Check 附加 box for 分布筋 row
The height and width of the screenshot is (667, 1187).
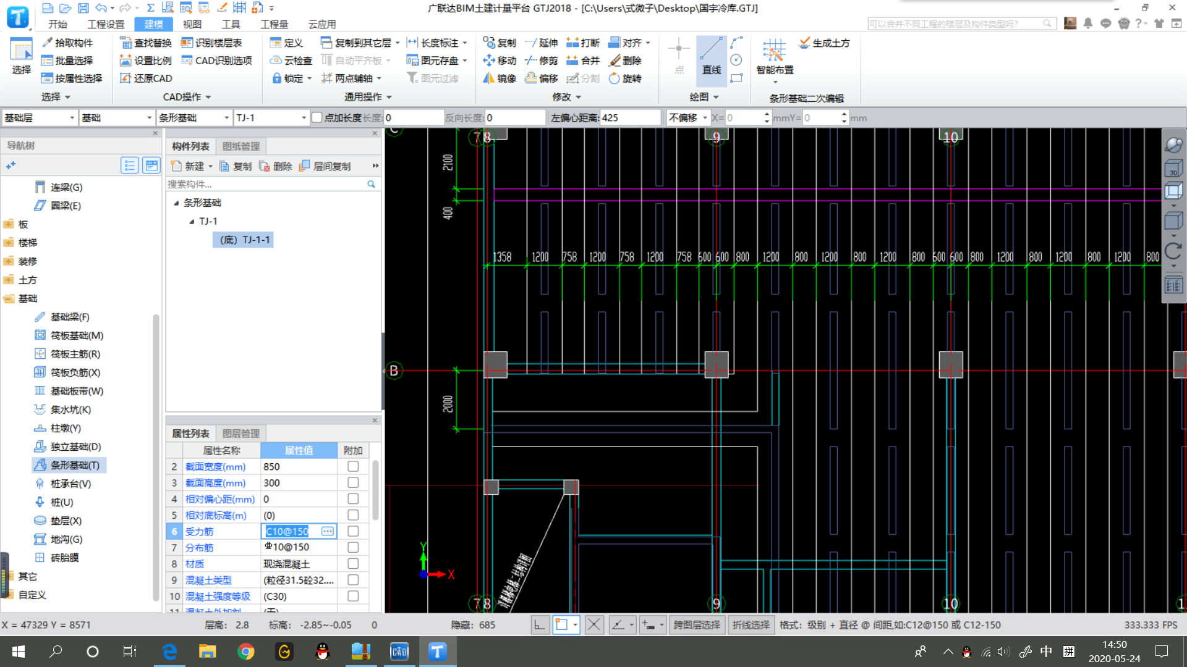coord(353,547)
